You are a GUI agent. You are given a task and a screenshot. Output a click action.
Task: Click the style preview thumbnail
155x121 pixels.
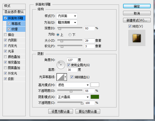coord(137,38)
